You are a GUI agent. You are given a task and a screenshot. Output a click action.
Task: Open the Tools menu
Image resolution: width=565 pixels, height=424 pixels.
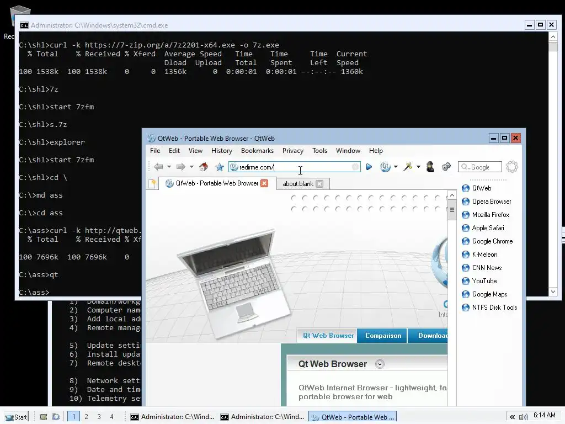pos(319,151)
